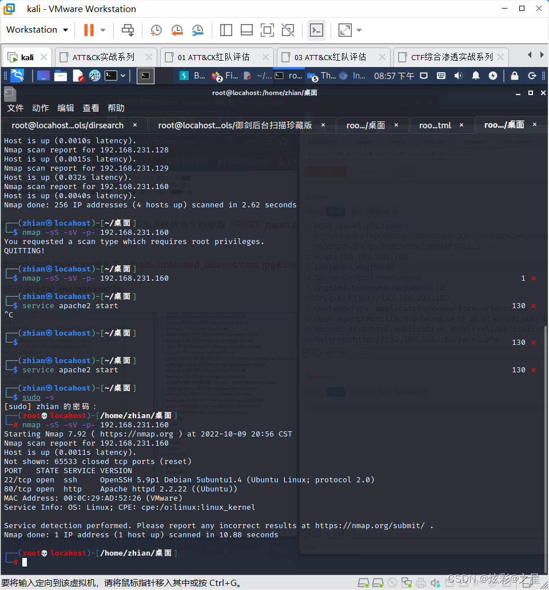Select the highlighted workspace switcher box
The height and width of the screenshot is (590, 549).
point(145,76)
